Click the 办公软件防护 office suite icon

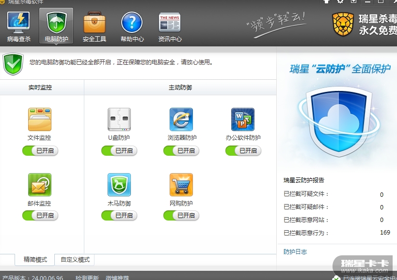[x=243, y=119]
